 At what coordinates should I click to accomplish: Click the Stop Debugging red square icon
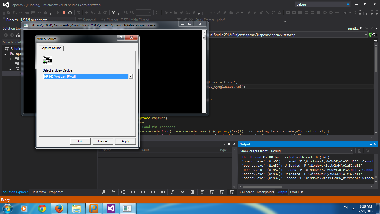pyautogui.click(x=64, y=13)
